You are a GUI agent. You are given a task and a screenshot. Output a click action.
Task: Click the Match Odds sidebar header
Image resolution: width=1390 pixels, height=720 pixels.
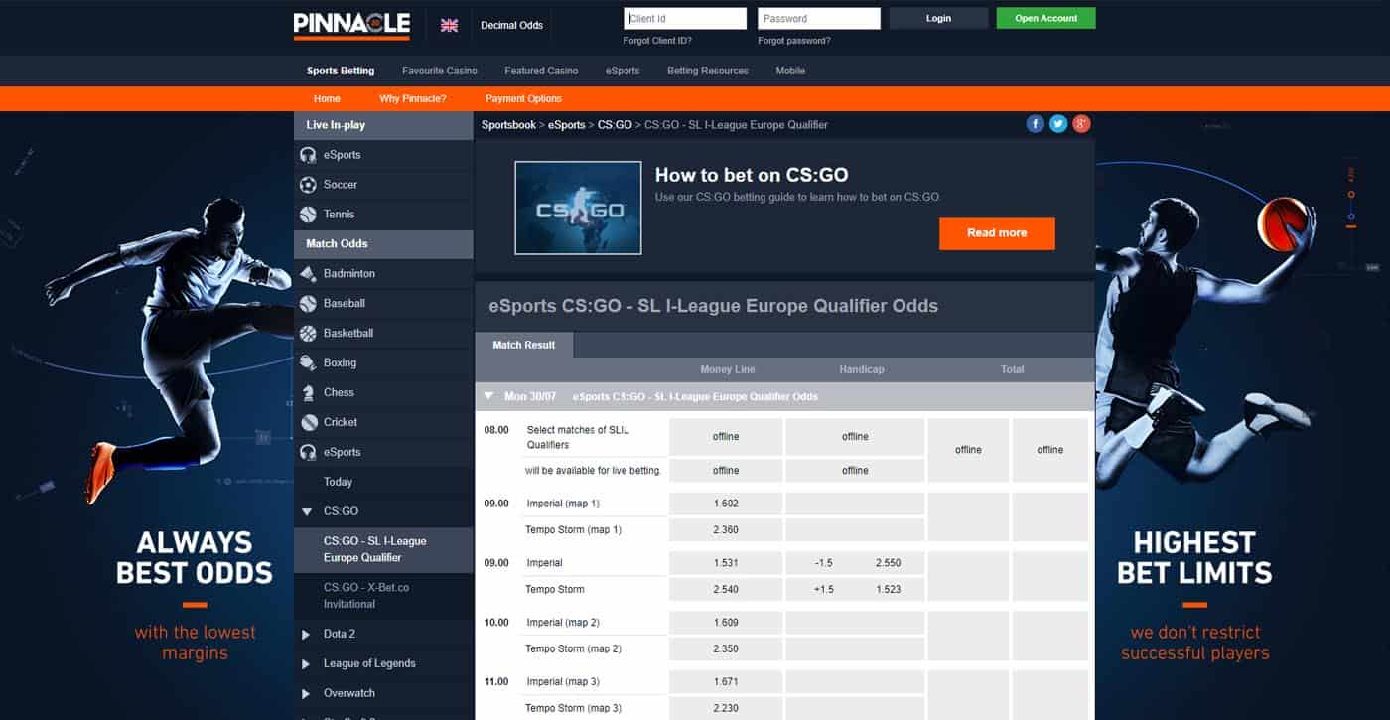[x=383, y=244]
